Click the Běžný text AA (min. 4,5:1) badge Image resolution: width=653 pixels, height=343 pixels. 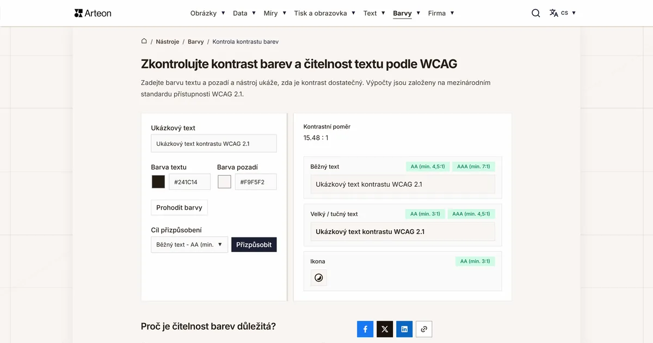[x=428, y=167]
